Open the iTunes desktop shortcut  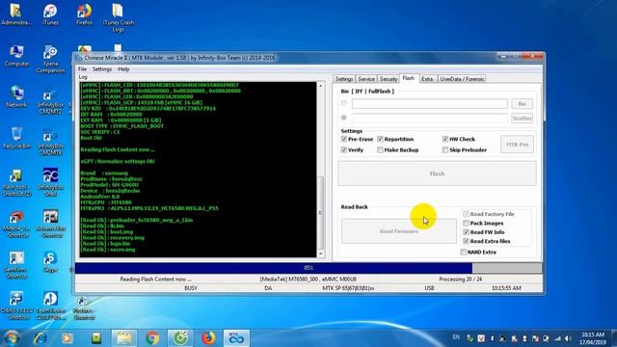[50, 14]
